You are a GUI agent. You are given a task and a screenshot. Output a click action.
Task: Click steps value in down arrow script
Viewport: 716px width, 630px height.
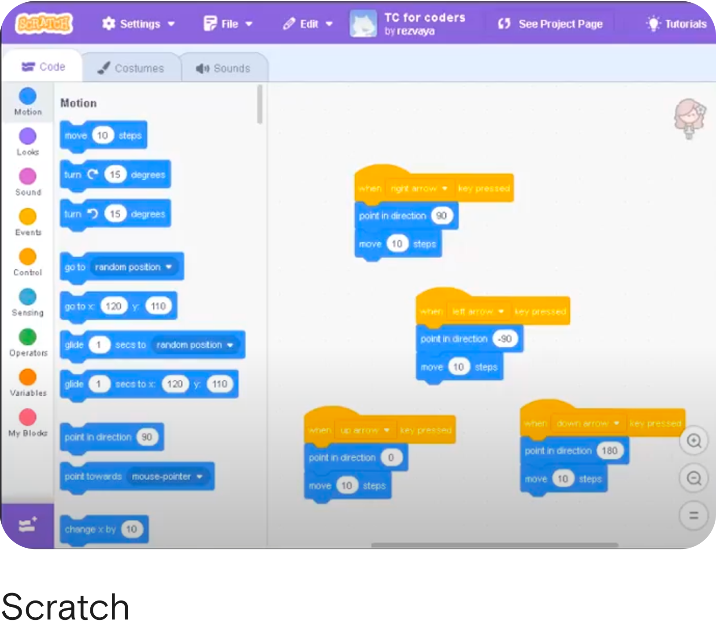(x=563, y=479)
